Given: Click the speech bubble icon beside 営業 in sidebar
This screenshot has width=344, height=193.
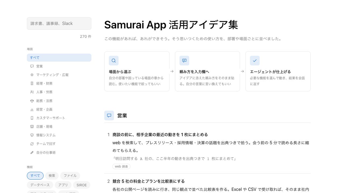Looking at the screenshot, I should tap(32, 66).
